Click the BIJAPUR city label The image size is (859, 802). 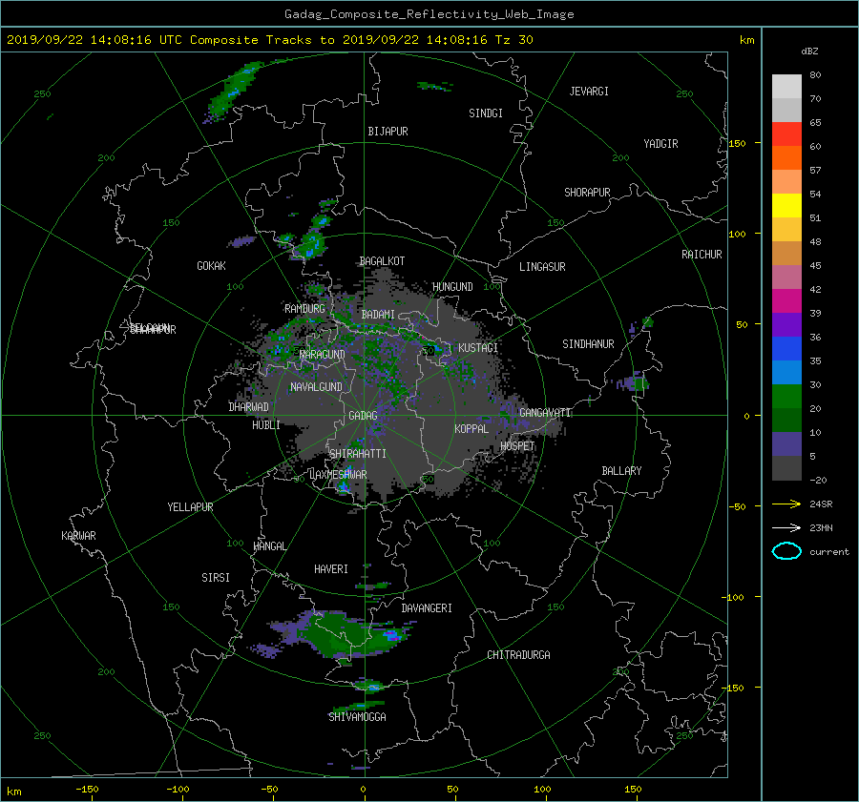pos(388,132)
